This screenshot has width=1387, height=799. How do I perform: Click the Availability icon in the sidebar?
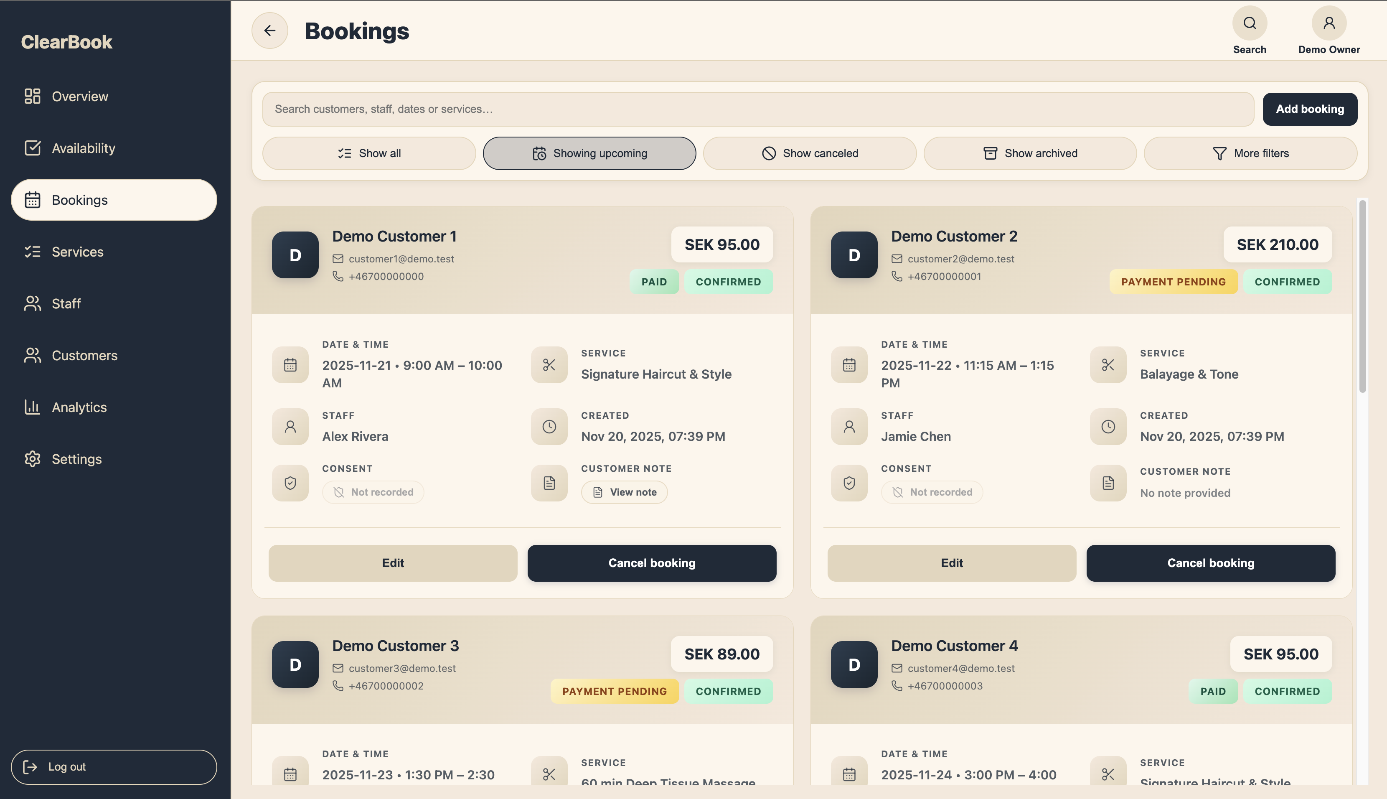pos(32,148)
